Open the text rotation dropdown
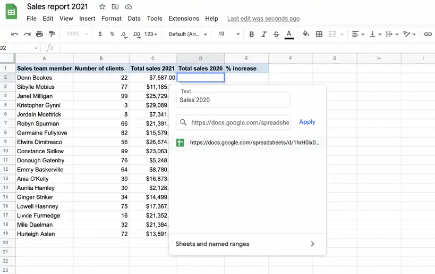Image resolution: width=435 pixels, height=274 pixels. tap(409, 34)
